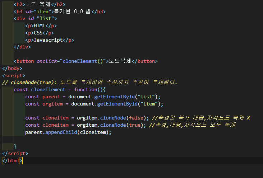Click button label 노드복제
This screenshot has width=263, height=178.
click(x=120, y=61)
